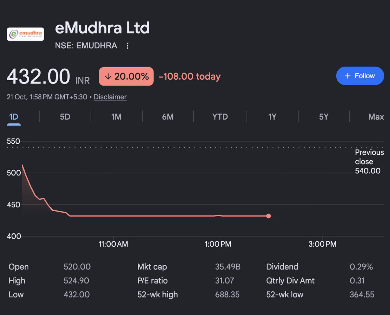Image resolution: width=390 pixels, height=315 pixels.
Task: Click the 52-wk high value 688.35
Action: (227, 295)
